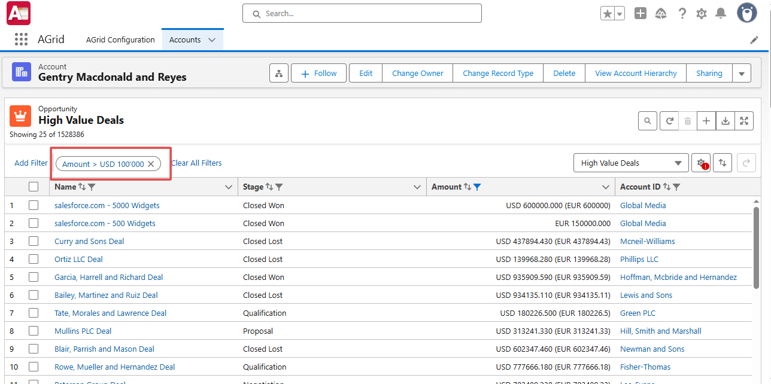Check the Mullins PLC Deal checkbox
This screenshot has height=384, width=771.
(34, 331)
